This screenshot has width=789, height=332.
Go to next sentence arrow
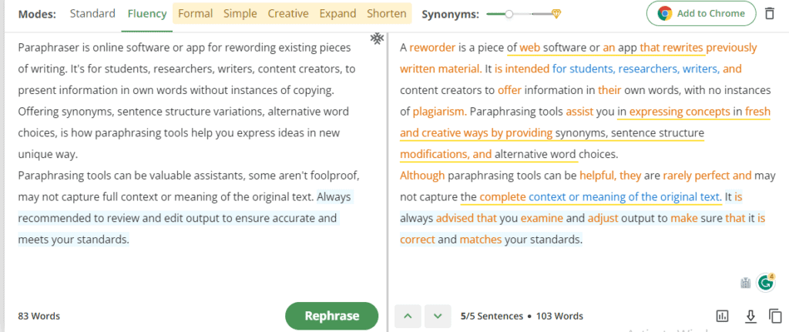tap(438, 317)
